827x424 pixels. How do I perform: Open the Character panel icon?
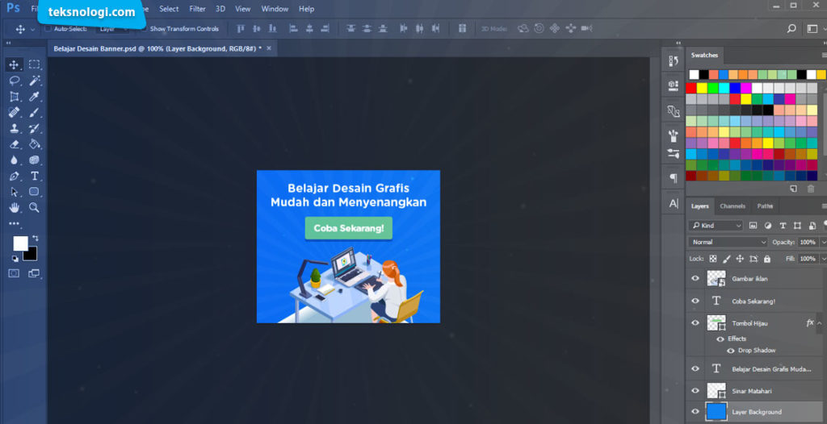[x=674, y=204]
